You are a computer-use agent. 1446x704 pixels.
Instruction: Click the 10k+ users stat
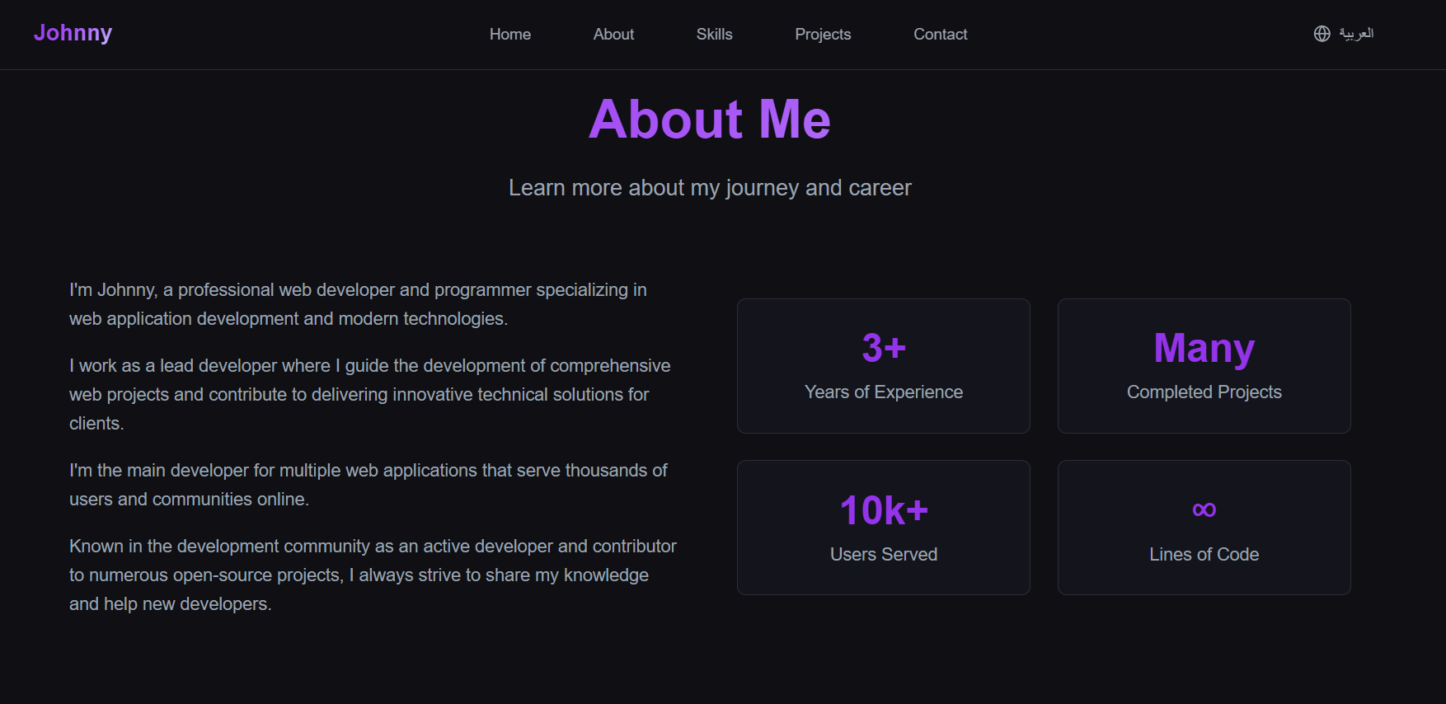coord(884,510)
